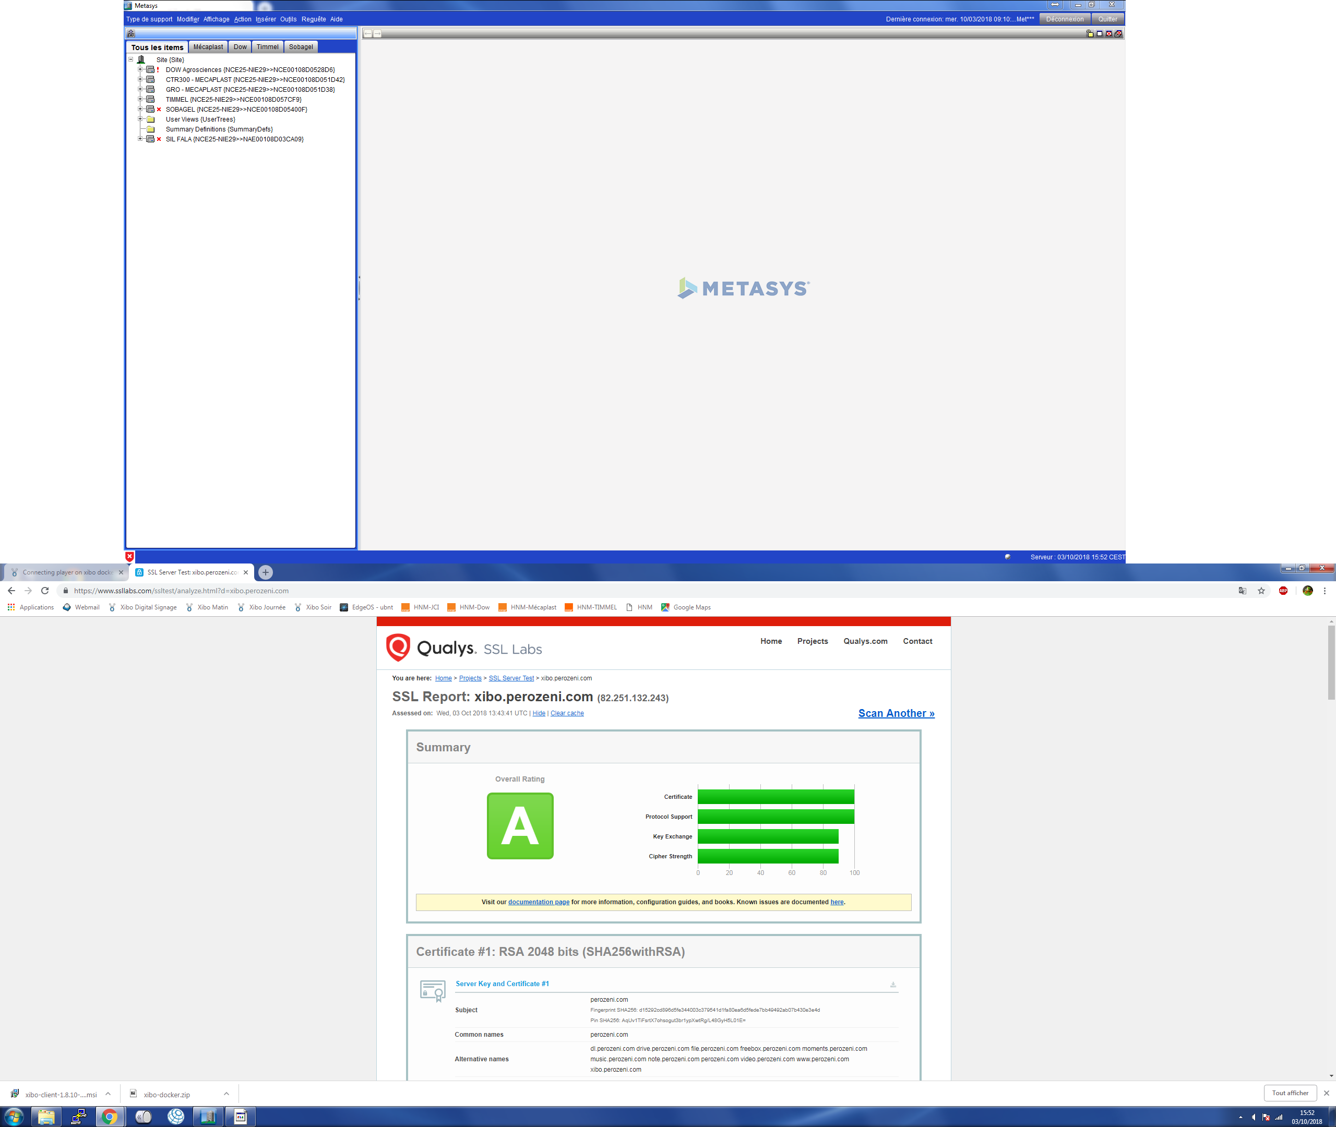Open Windows Start menu
Screen dimensions: 1336x1127
point(14,1116)
